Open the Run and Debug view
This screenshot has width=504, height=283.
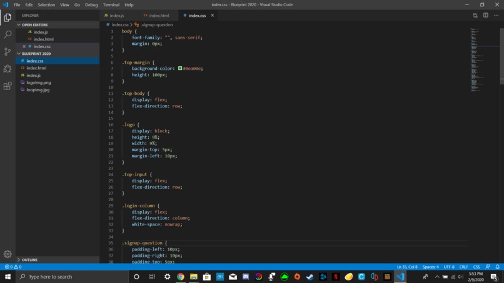tap(8, 69)
